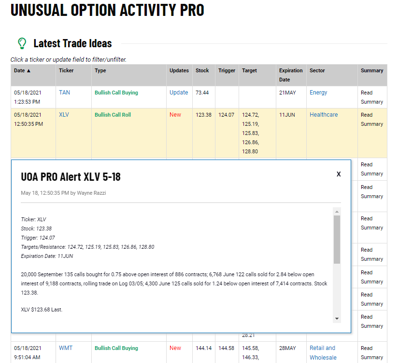Sort table by Date column arrow
399x363 pixels.
[29, 70]
